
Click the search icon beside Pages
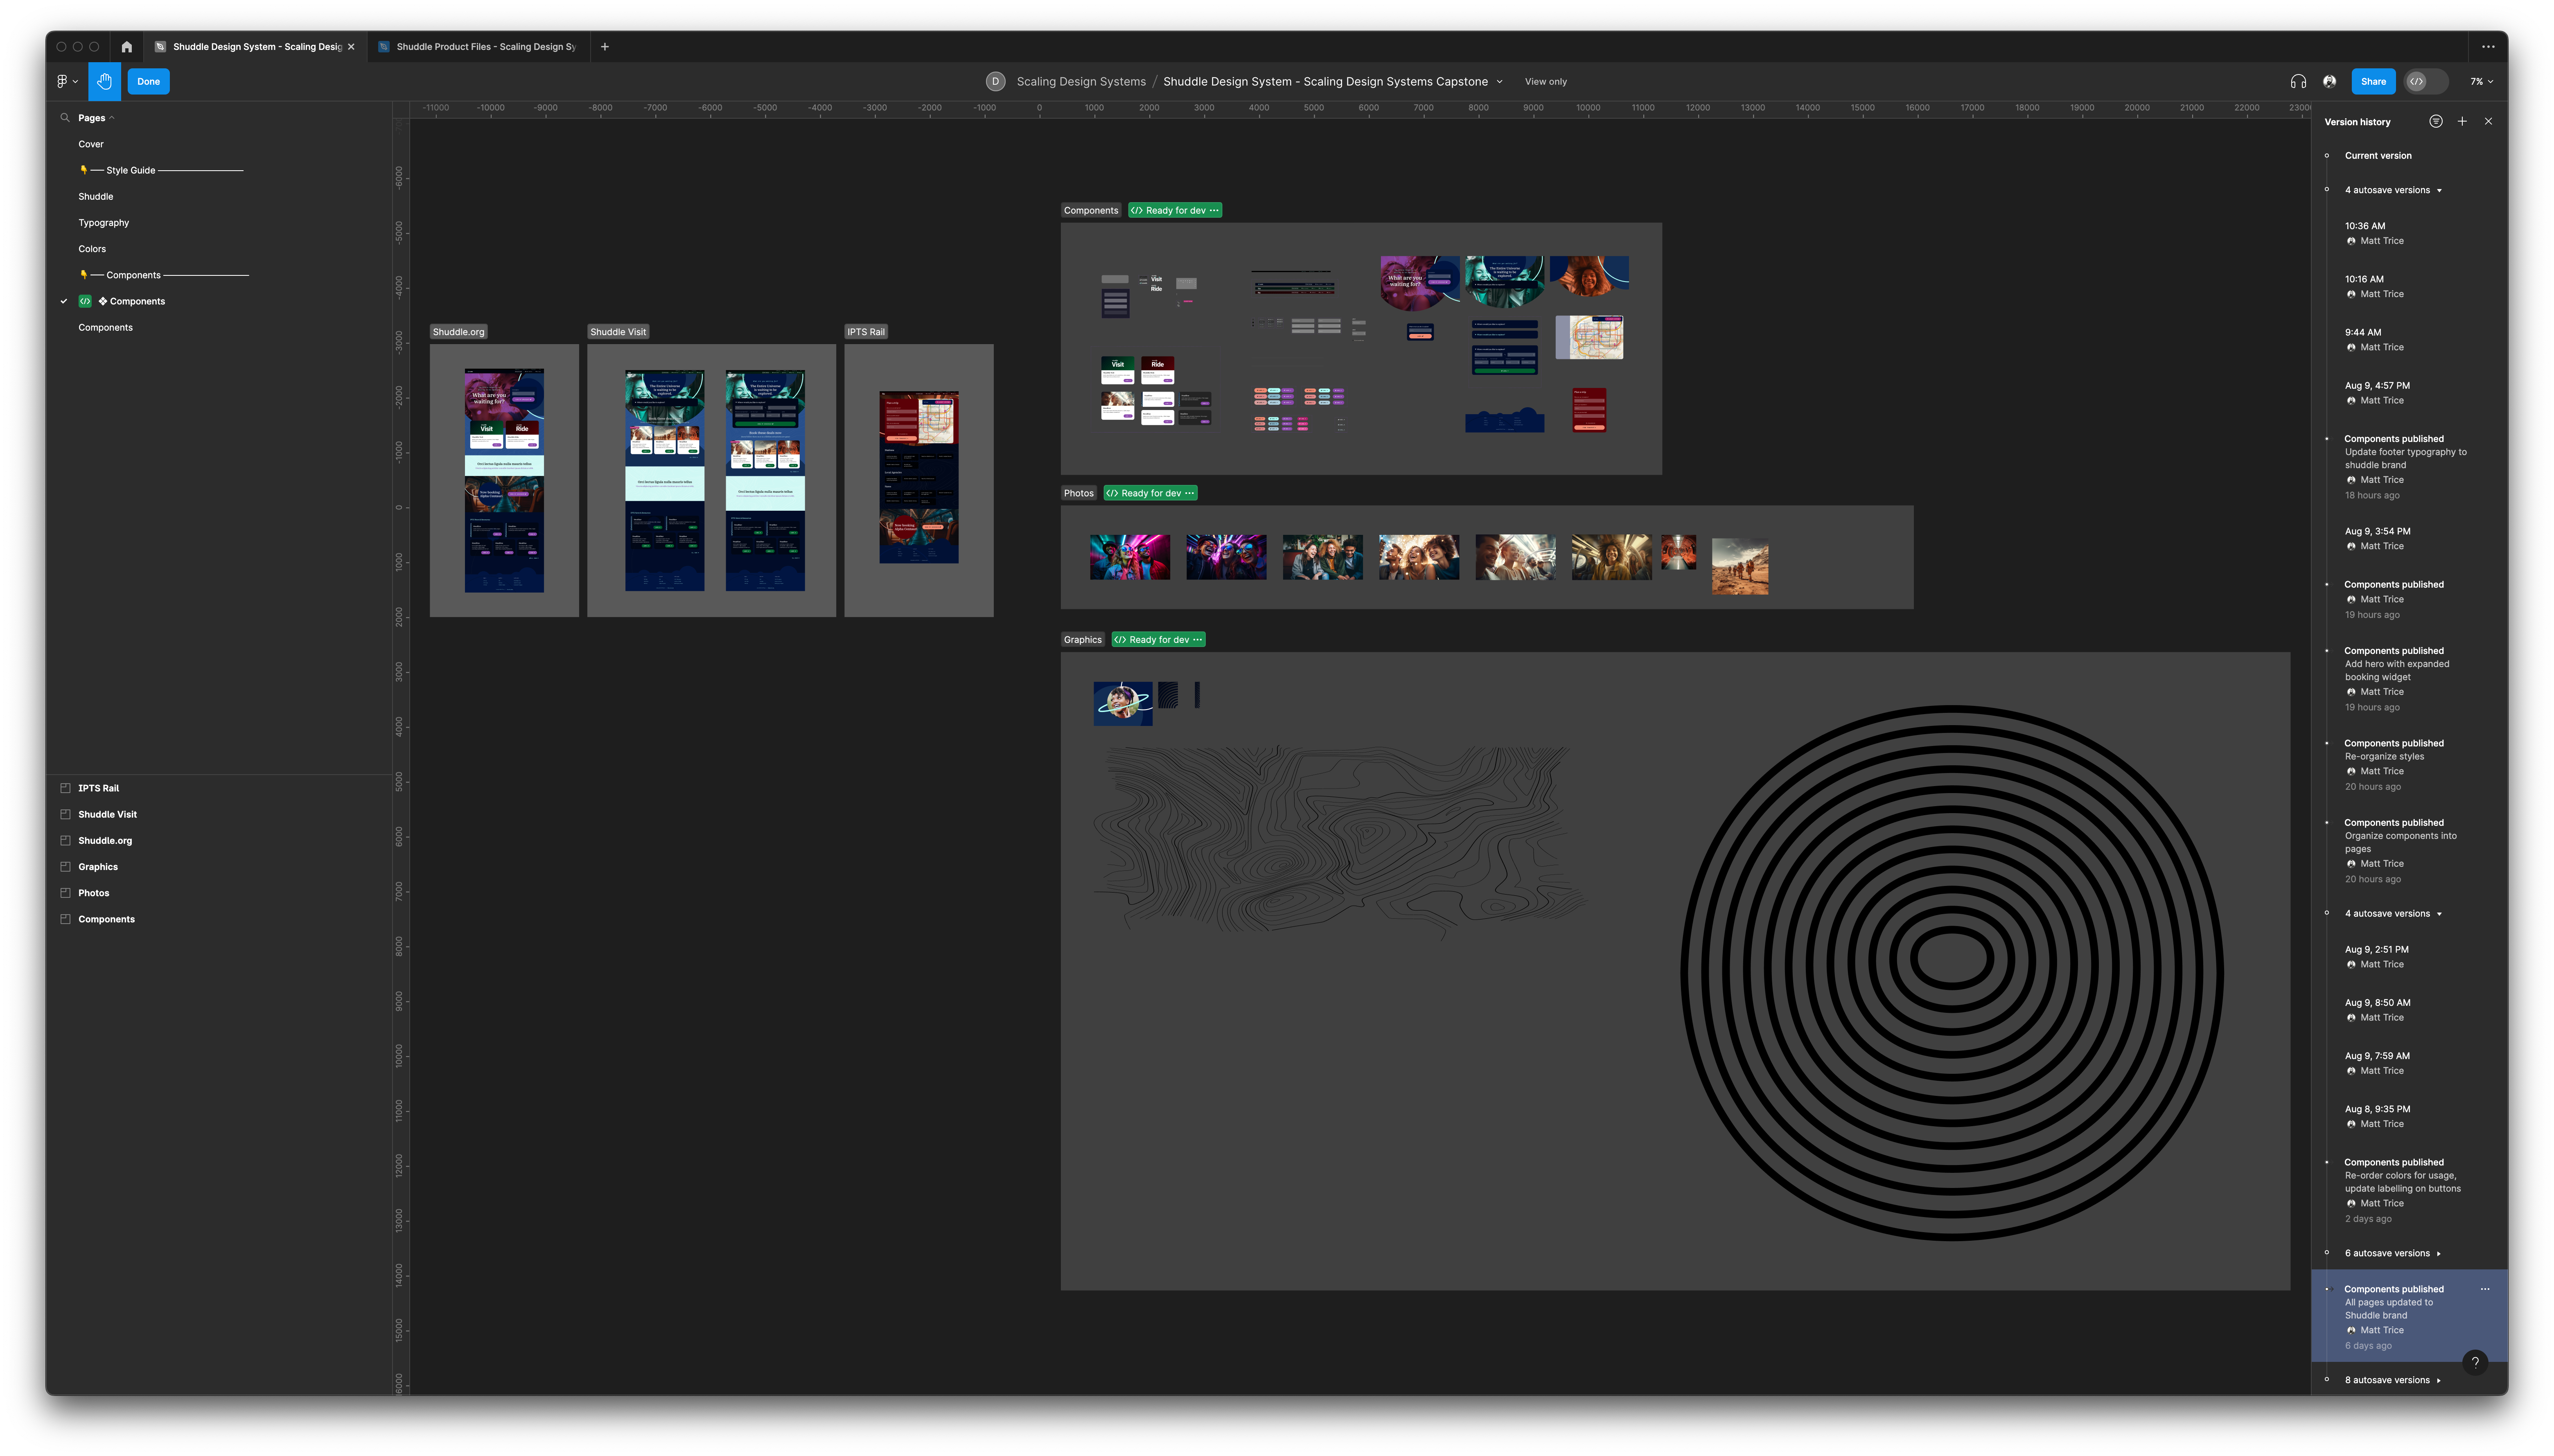tap(65, 118)
